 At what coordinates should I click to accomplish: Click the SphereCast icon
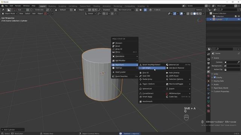pyautogui.click(x=140, y=89)
